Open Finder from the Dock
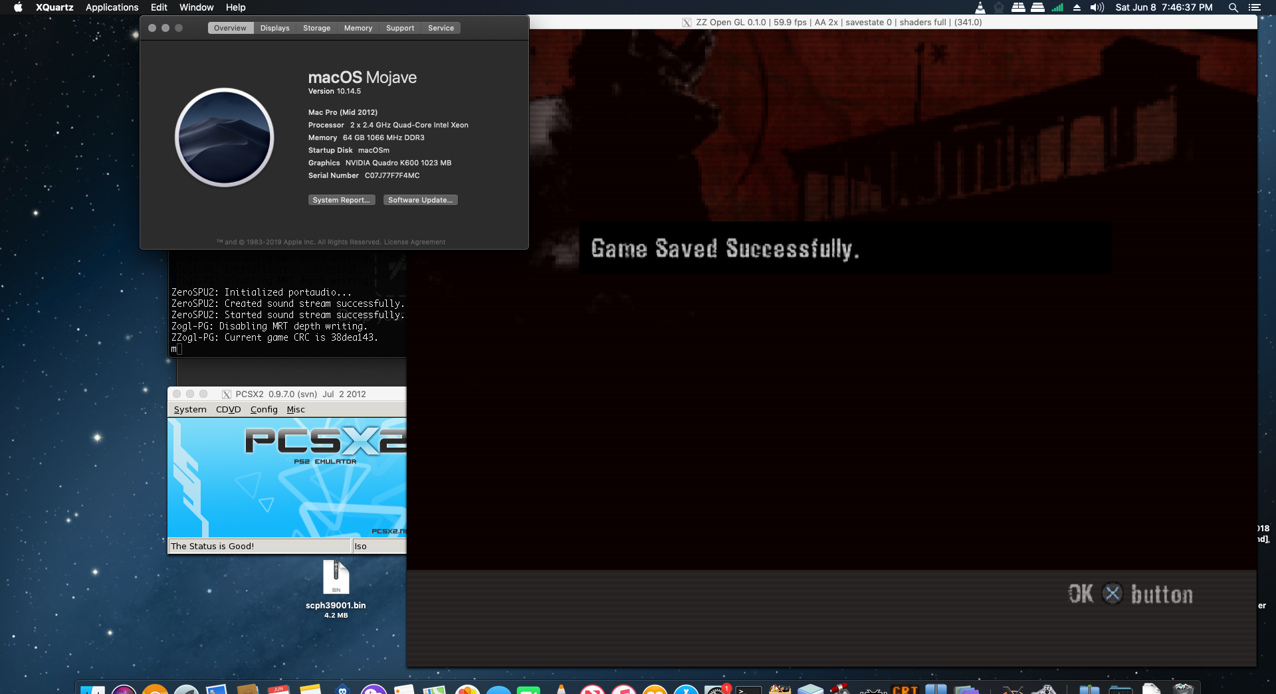1276x694 pixels. pyautogui.click(x=92, y=689)
